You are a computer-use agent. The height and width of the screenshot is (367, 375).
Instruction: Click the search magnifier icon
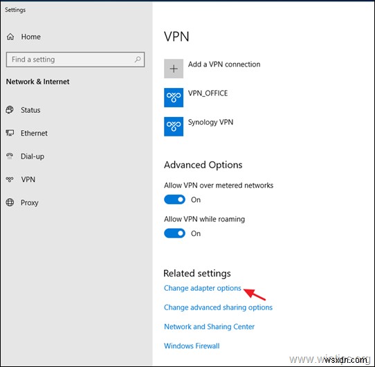138,59
